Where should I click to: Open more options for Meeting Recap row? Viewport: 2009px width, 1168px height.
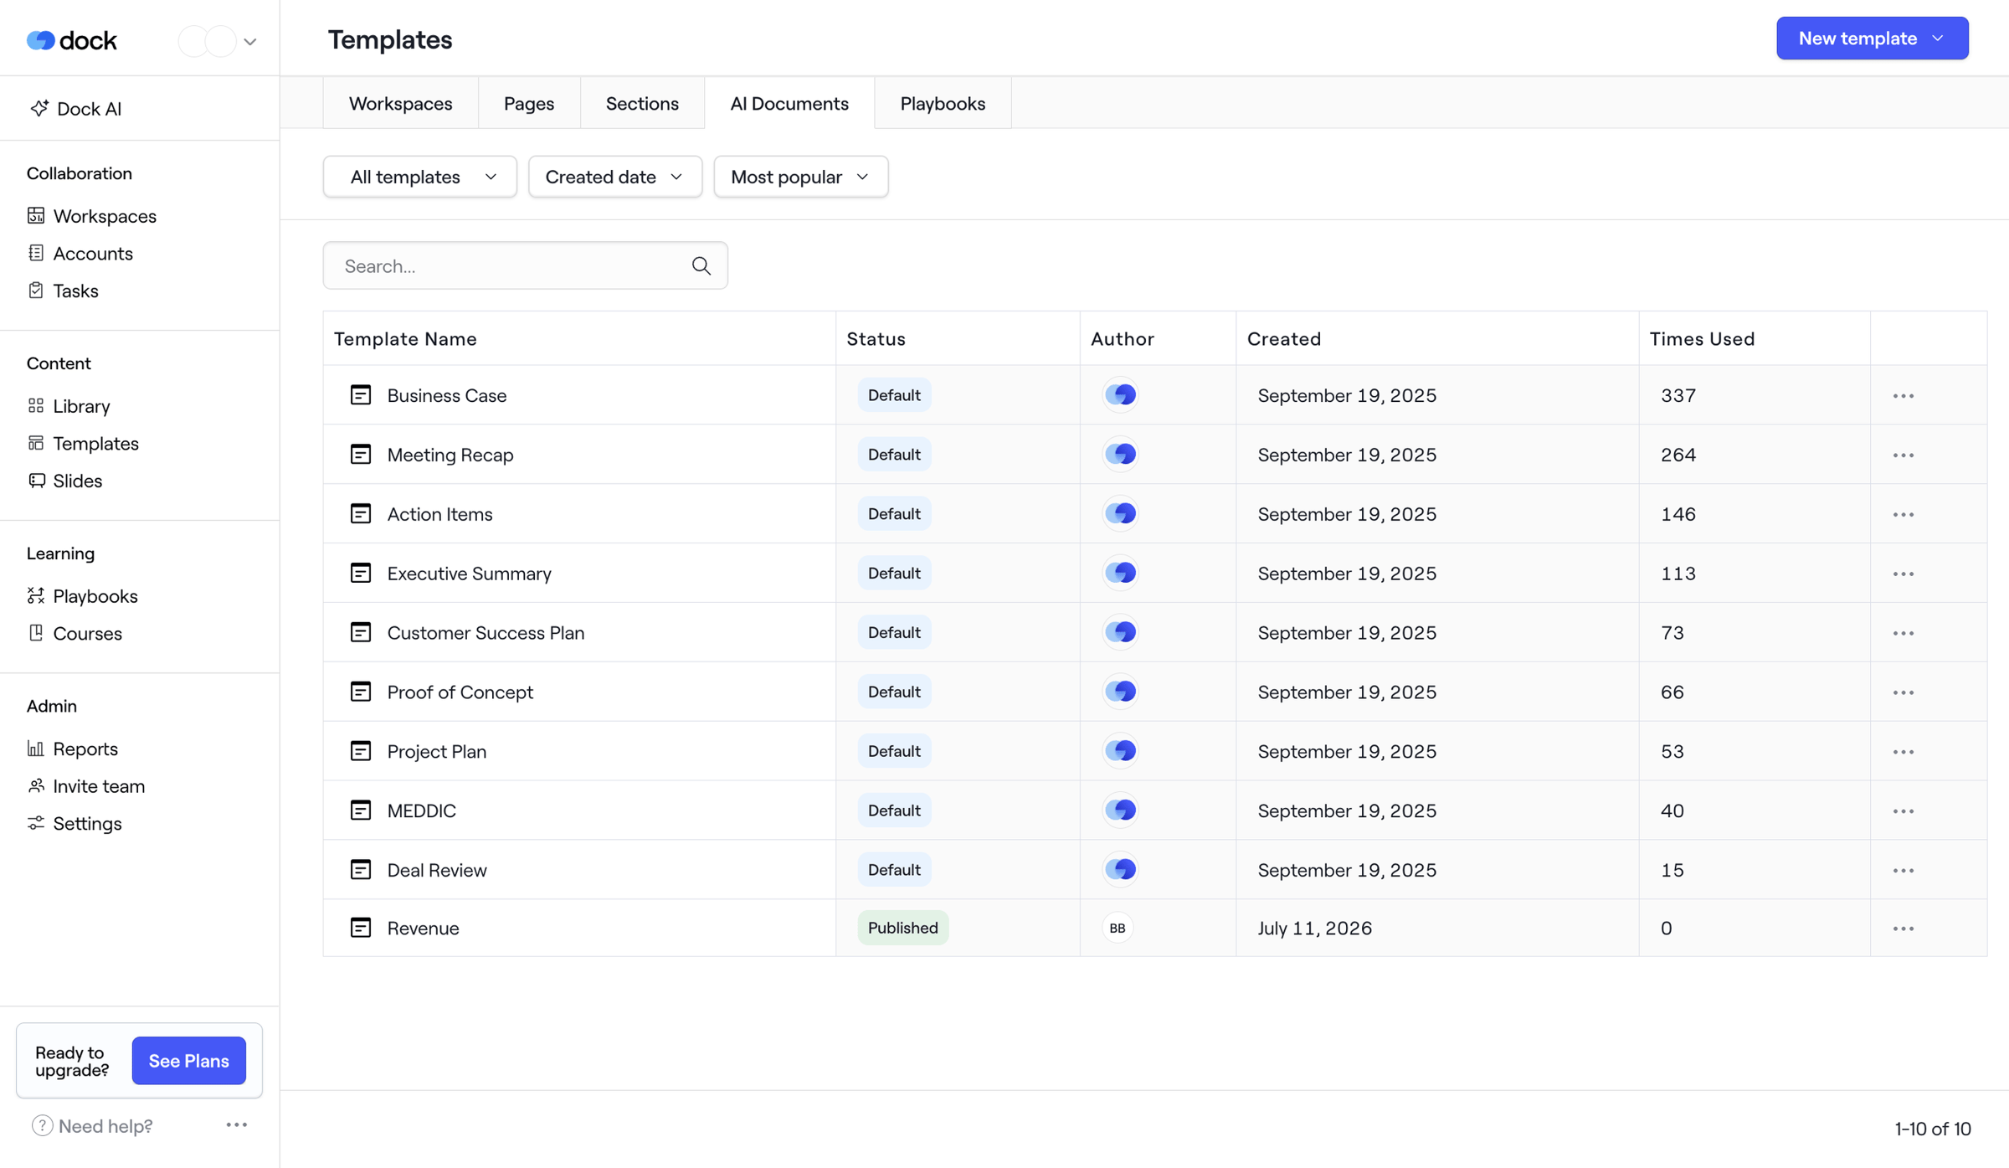pyautogui.click(x=1904, y=455)
